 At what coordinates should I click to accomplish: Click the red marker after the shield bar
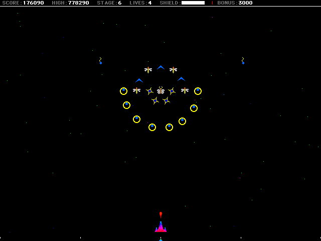212,3
